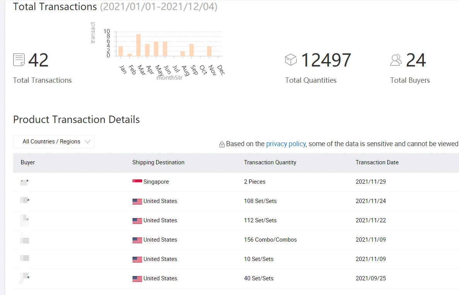Click the dropdown chevron beside All Countries / Regions

coord(87,142)
